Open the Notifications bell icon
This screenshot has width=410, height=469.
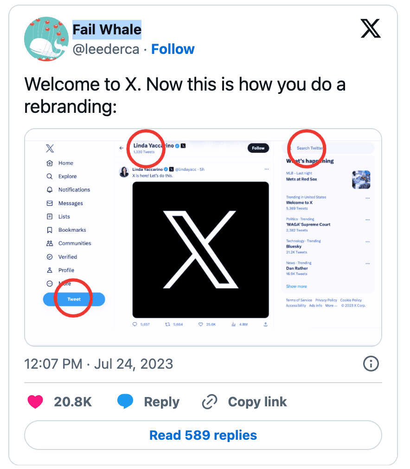pos(49,190)
